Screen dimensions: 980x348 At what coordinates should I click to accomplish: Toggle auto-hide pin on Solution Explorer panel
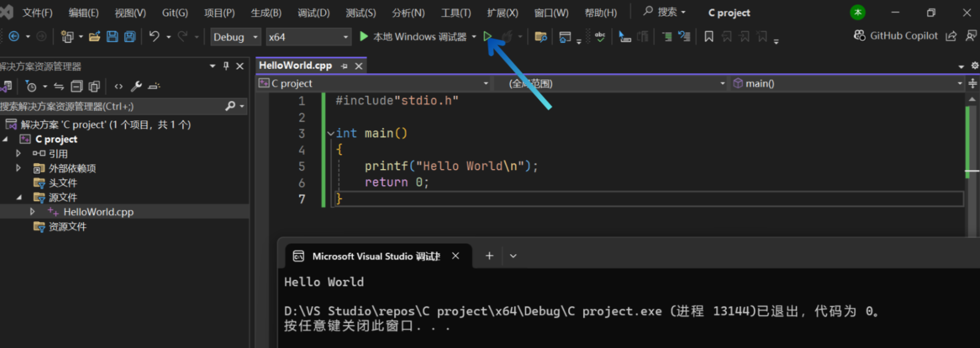[226, 66]
